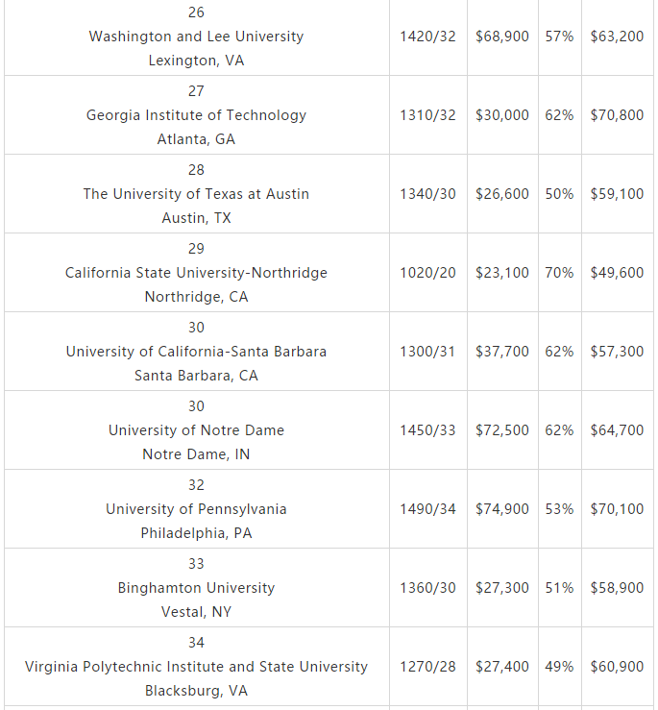Select the $72,500 cost cell

click(x=502, y=430)
